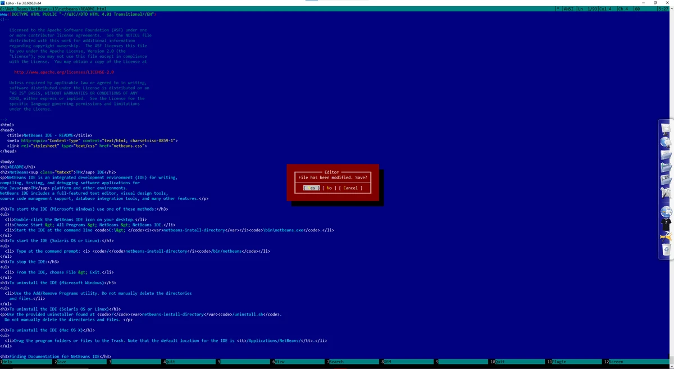Click the 'Choose Start > All Programs' line

point(90,224)
